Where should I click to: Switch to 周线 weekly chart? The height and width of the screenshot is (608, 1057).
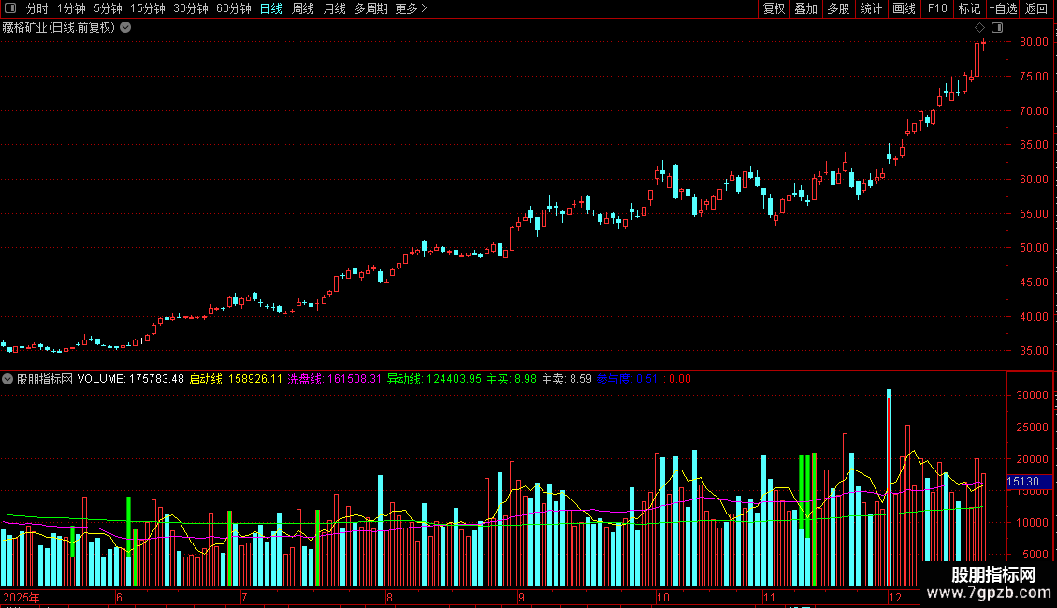303,8
